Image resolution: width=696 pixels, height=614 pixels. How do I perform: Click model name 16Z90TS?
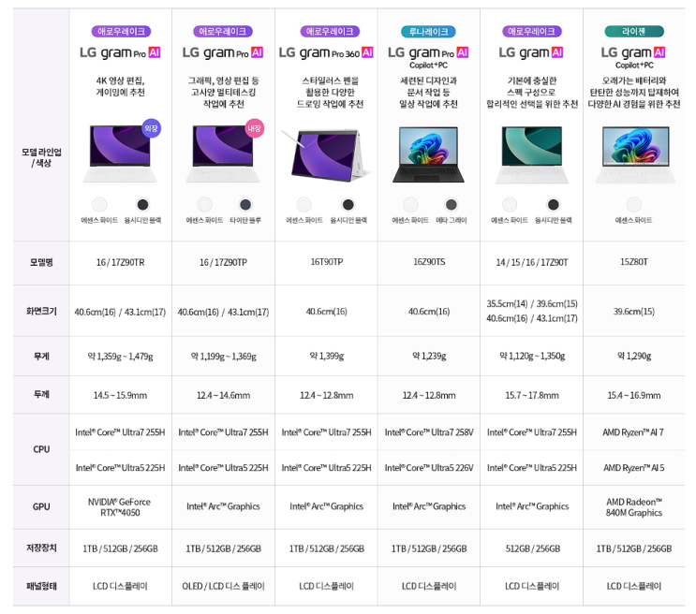pos(429,262)
